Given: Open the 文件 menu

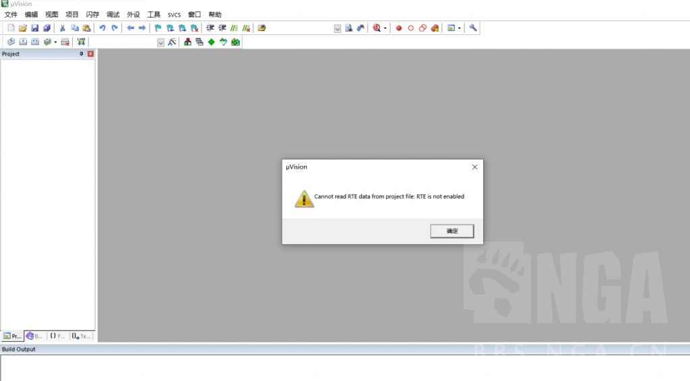Looking at the screenshot, I should coord(11,15).
